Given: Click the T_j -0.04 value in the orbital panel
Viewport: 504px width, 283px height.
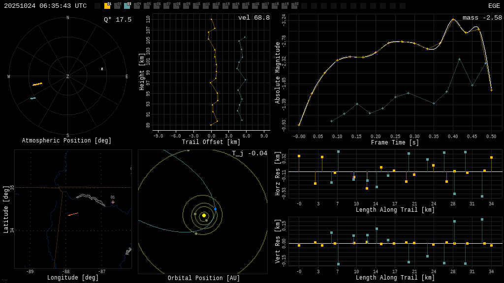Looking at the screenshot, I should click(x=250, y=153).
